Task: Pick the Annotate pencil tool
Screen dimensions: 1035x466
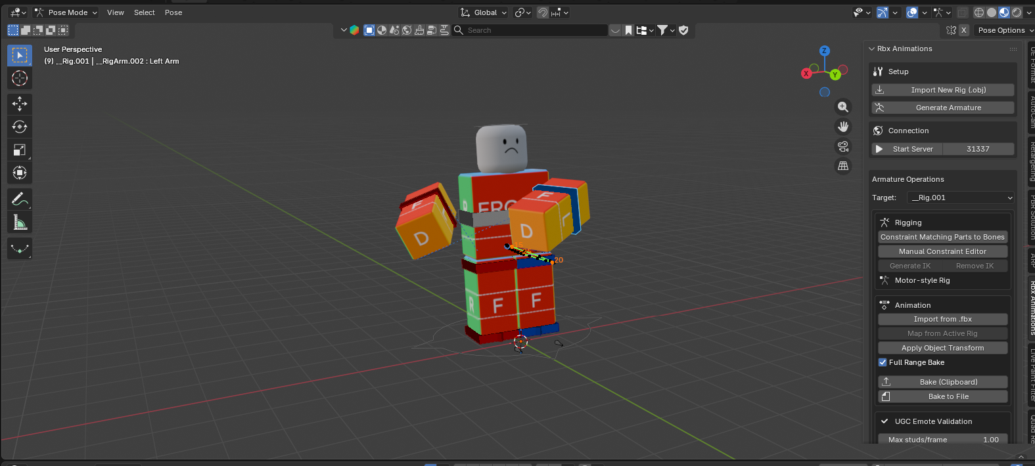Action: (20, 199)
